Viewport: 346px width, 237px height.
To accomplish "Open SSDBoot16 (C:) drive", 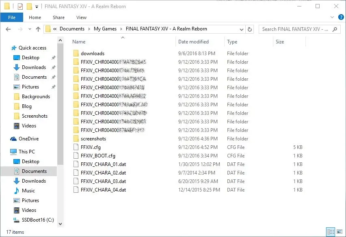I will [38, 220].
